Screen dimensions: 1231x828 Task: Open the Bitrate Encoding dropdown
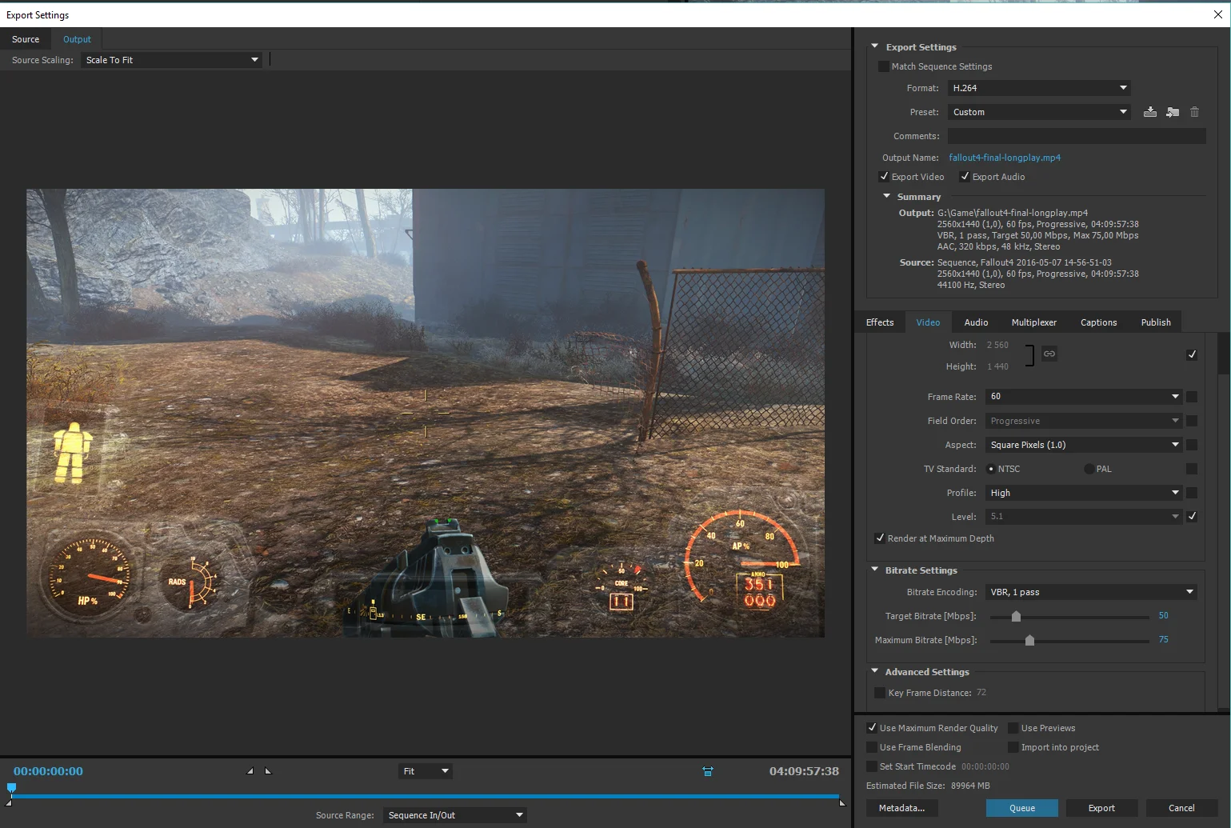coord(1090,592)
